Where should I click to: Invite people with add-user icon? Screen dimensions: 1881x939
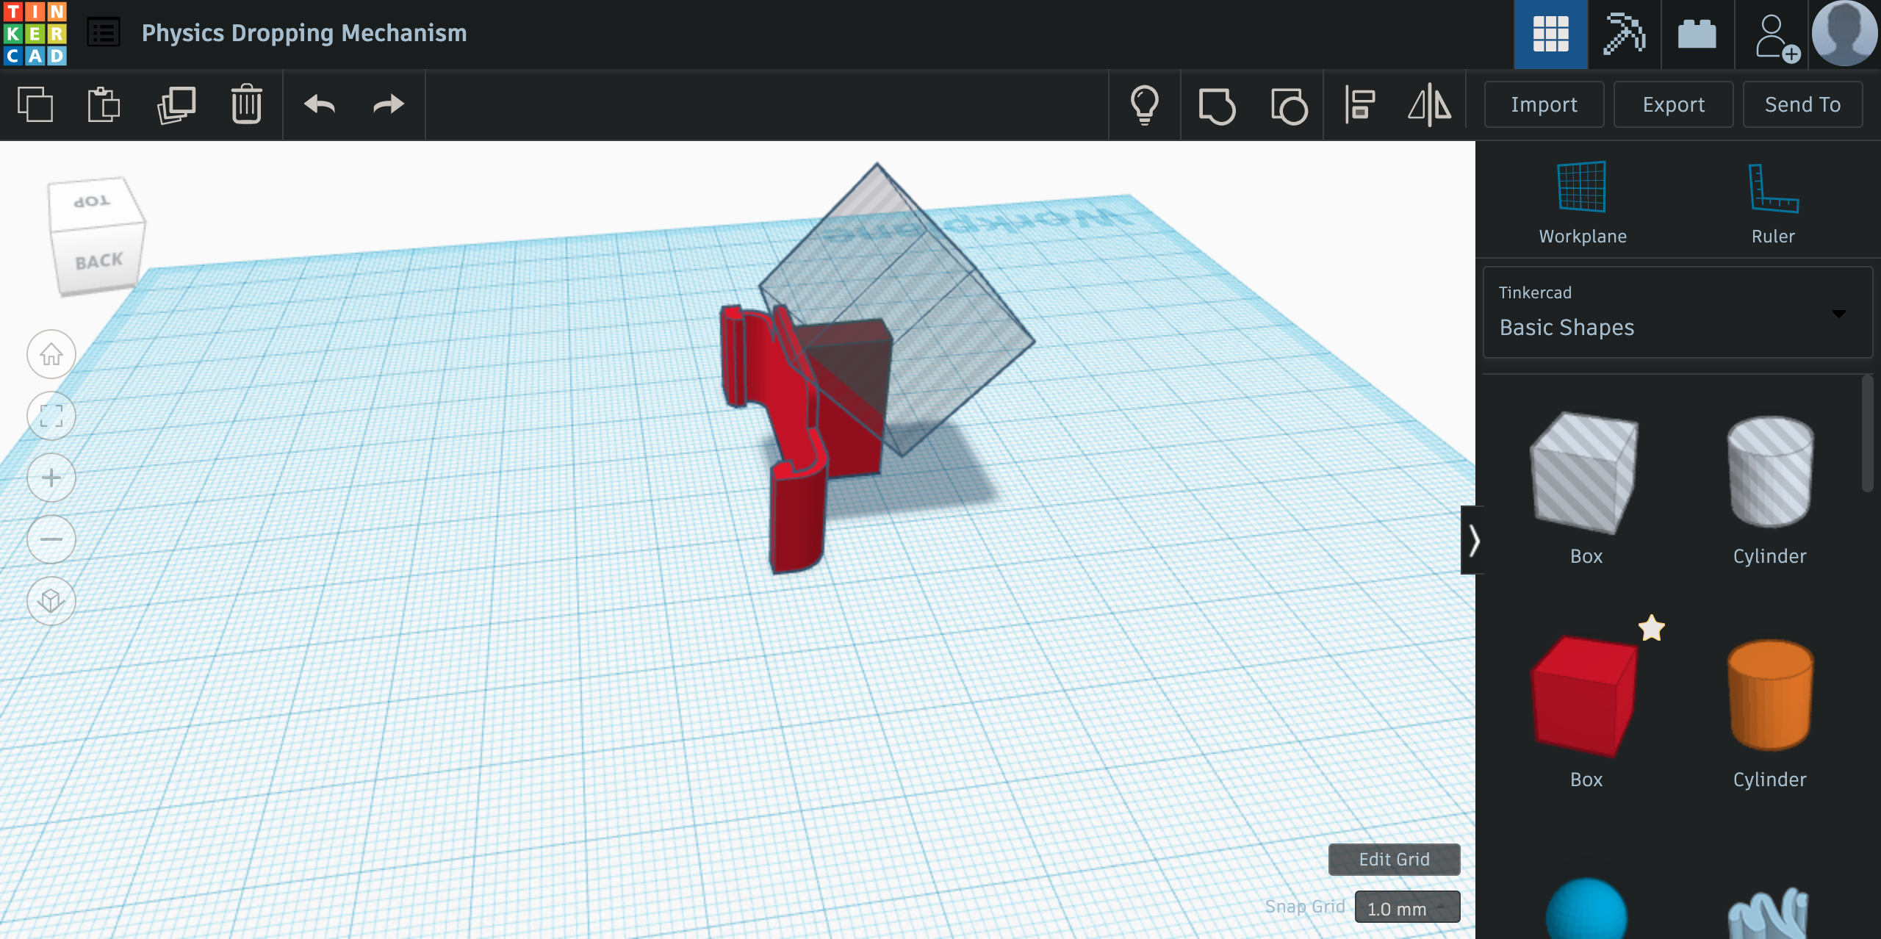1777,37
